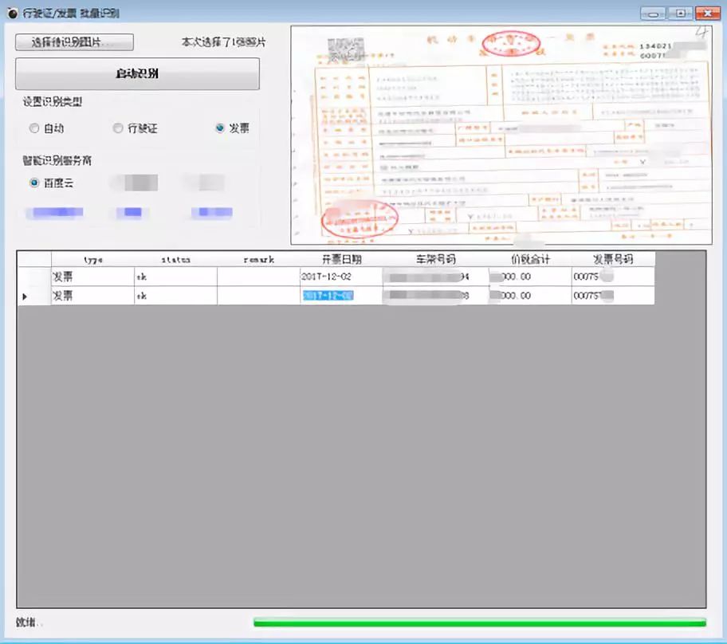
Task: Close the batch recognition window
Action: click(705, 14)
